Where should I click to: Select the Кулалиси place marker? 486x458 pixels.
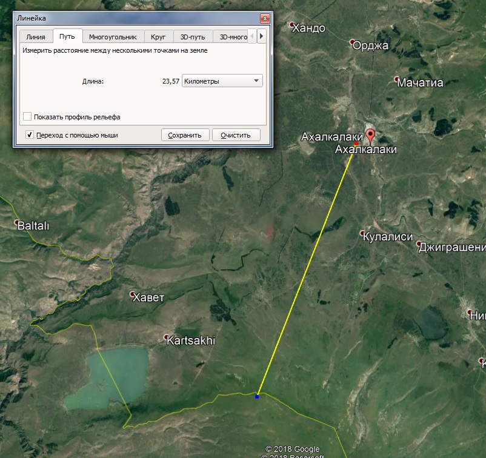pos(362,233)
